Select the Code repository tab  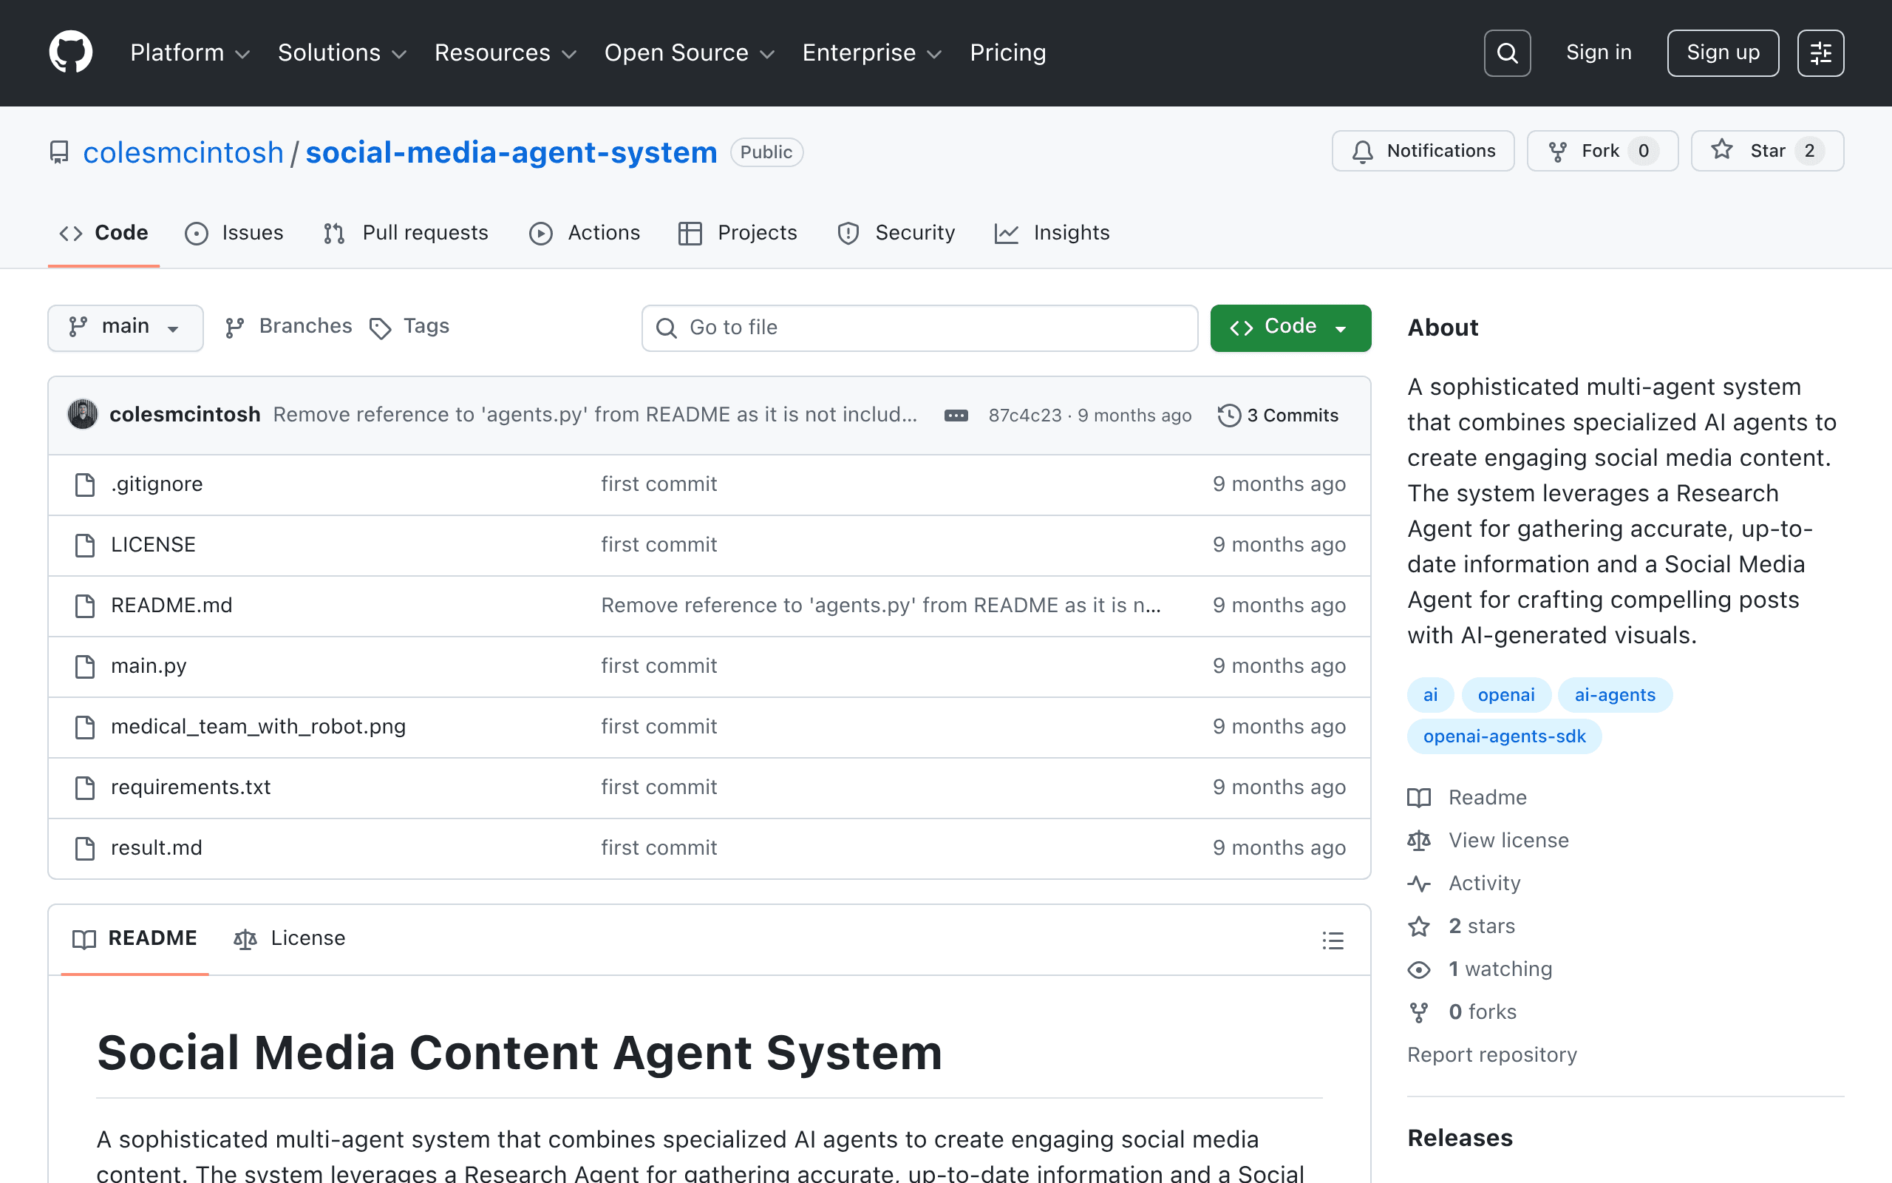click(104, 233)
